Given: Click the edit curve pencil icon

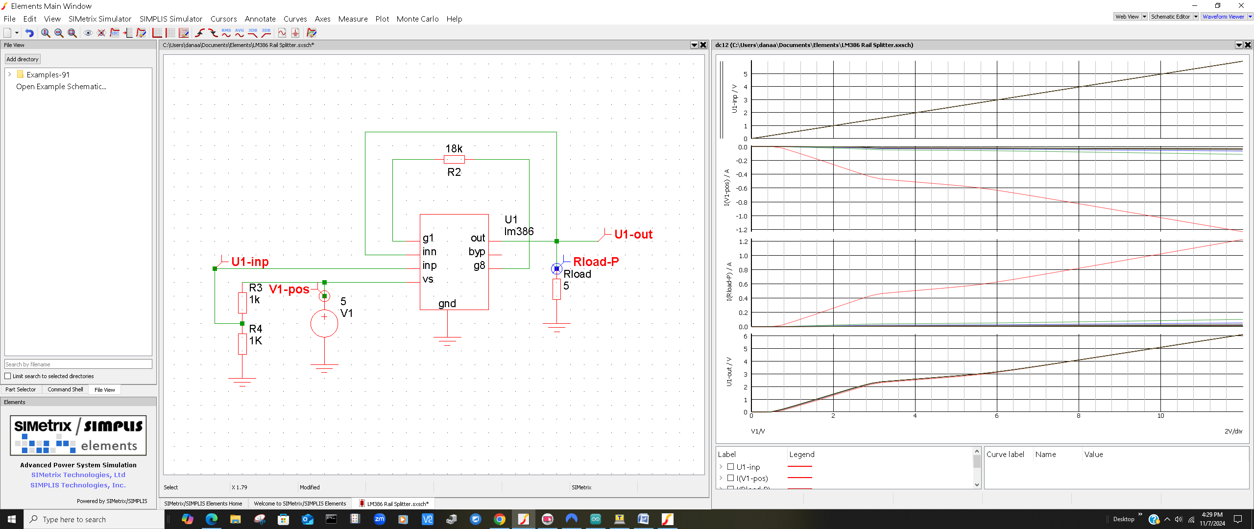Looking at the screenshot, I should click(141, 33).
